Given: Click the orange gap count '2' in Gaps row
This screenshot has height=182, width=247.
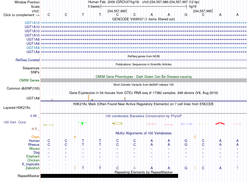Looking at the screenshot, I should (195, 137).
